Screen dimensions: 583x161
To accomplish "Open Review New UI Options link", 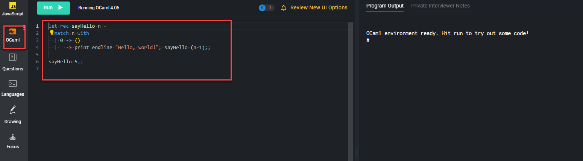I will click(319, 8).
